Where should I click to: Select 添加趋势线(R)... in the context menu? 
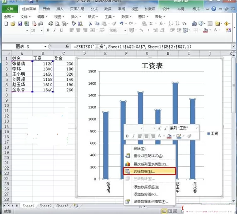coord(150,195)
